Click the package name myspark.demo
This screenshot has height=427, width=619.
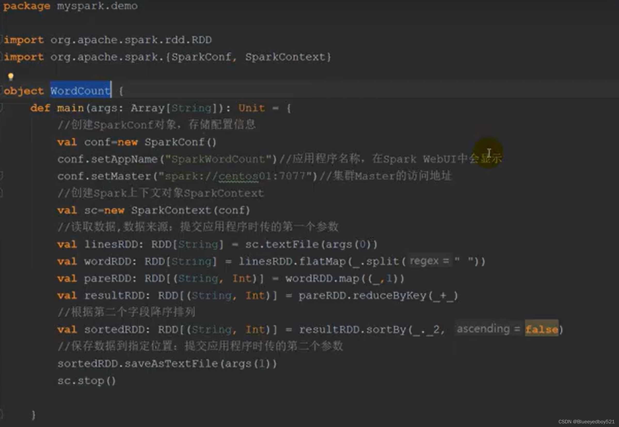(97, 6)
